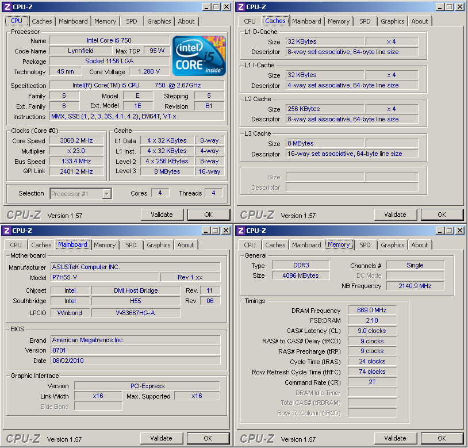The width and height of the screenshot is (468, 448).
Task: Open Mainboard tab in CPU window
Action: coord(73,21)
